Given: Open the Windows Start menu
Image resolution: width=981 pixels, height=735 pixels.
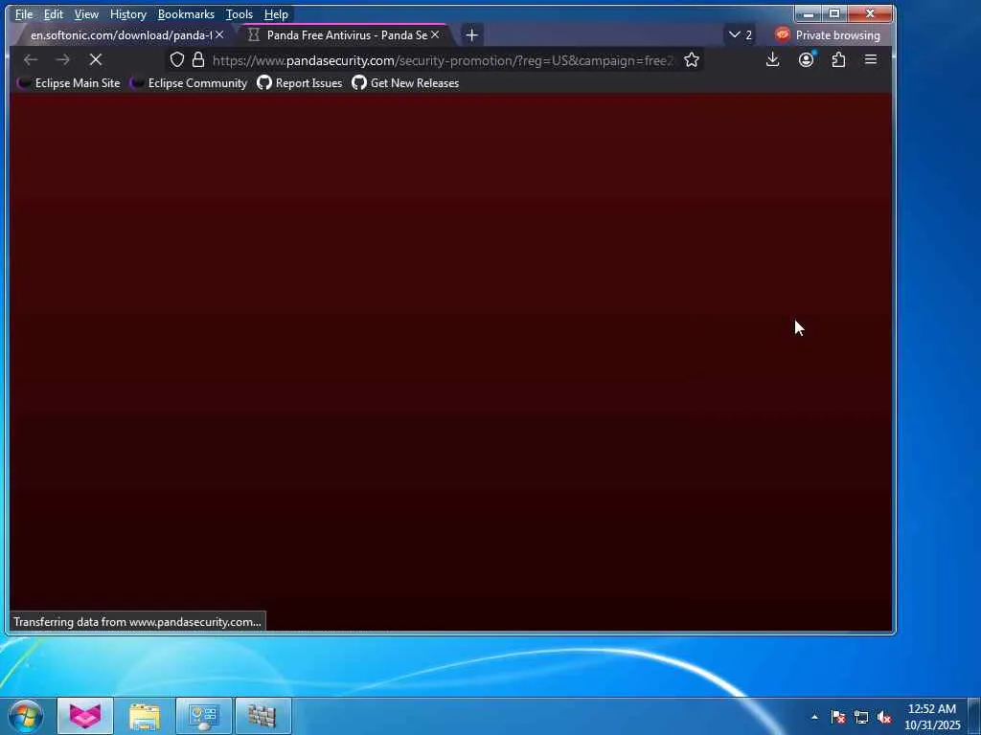Looking at the screenshot, I should (x=26, y=716).
